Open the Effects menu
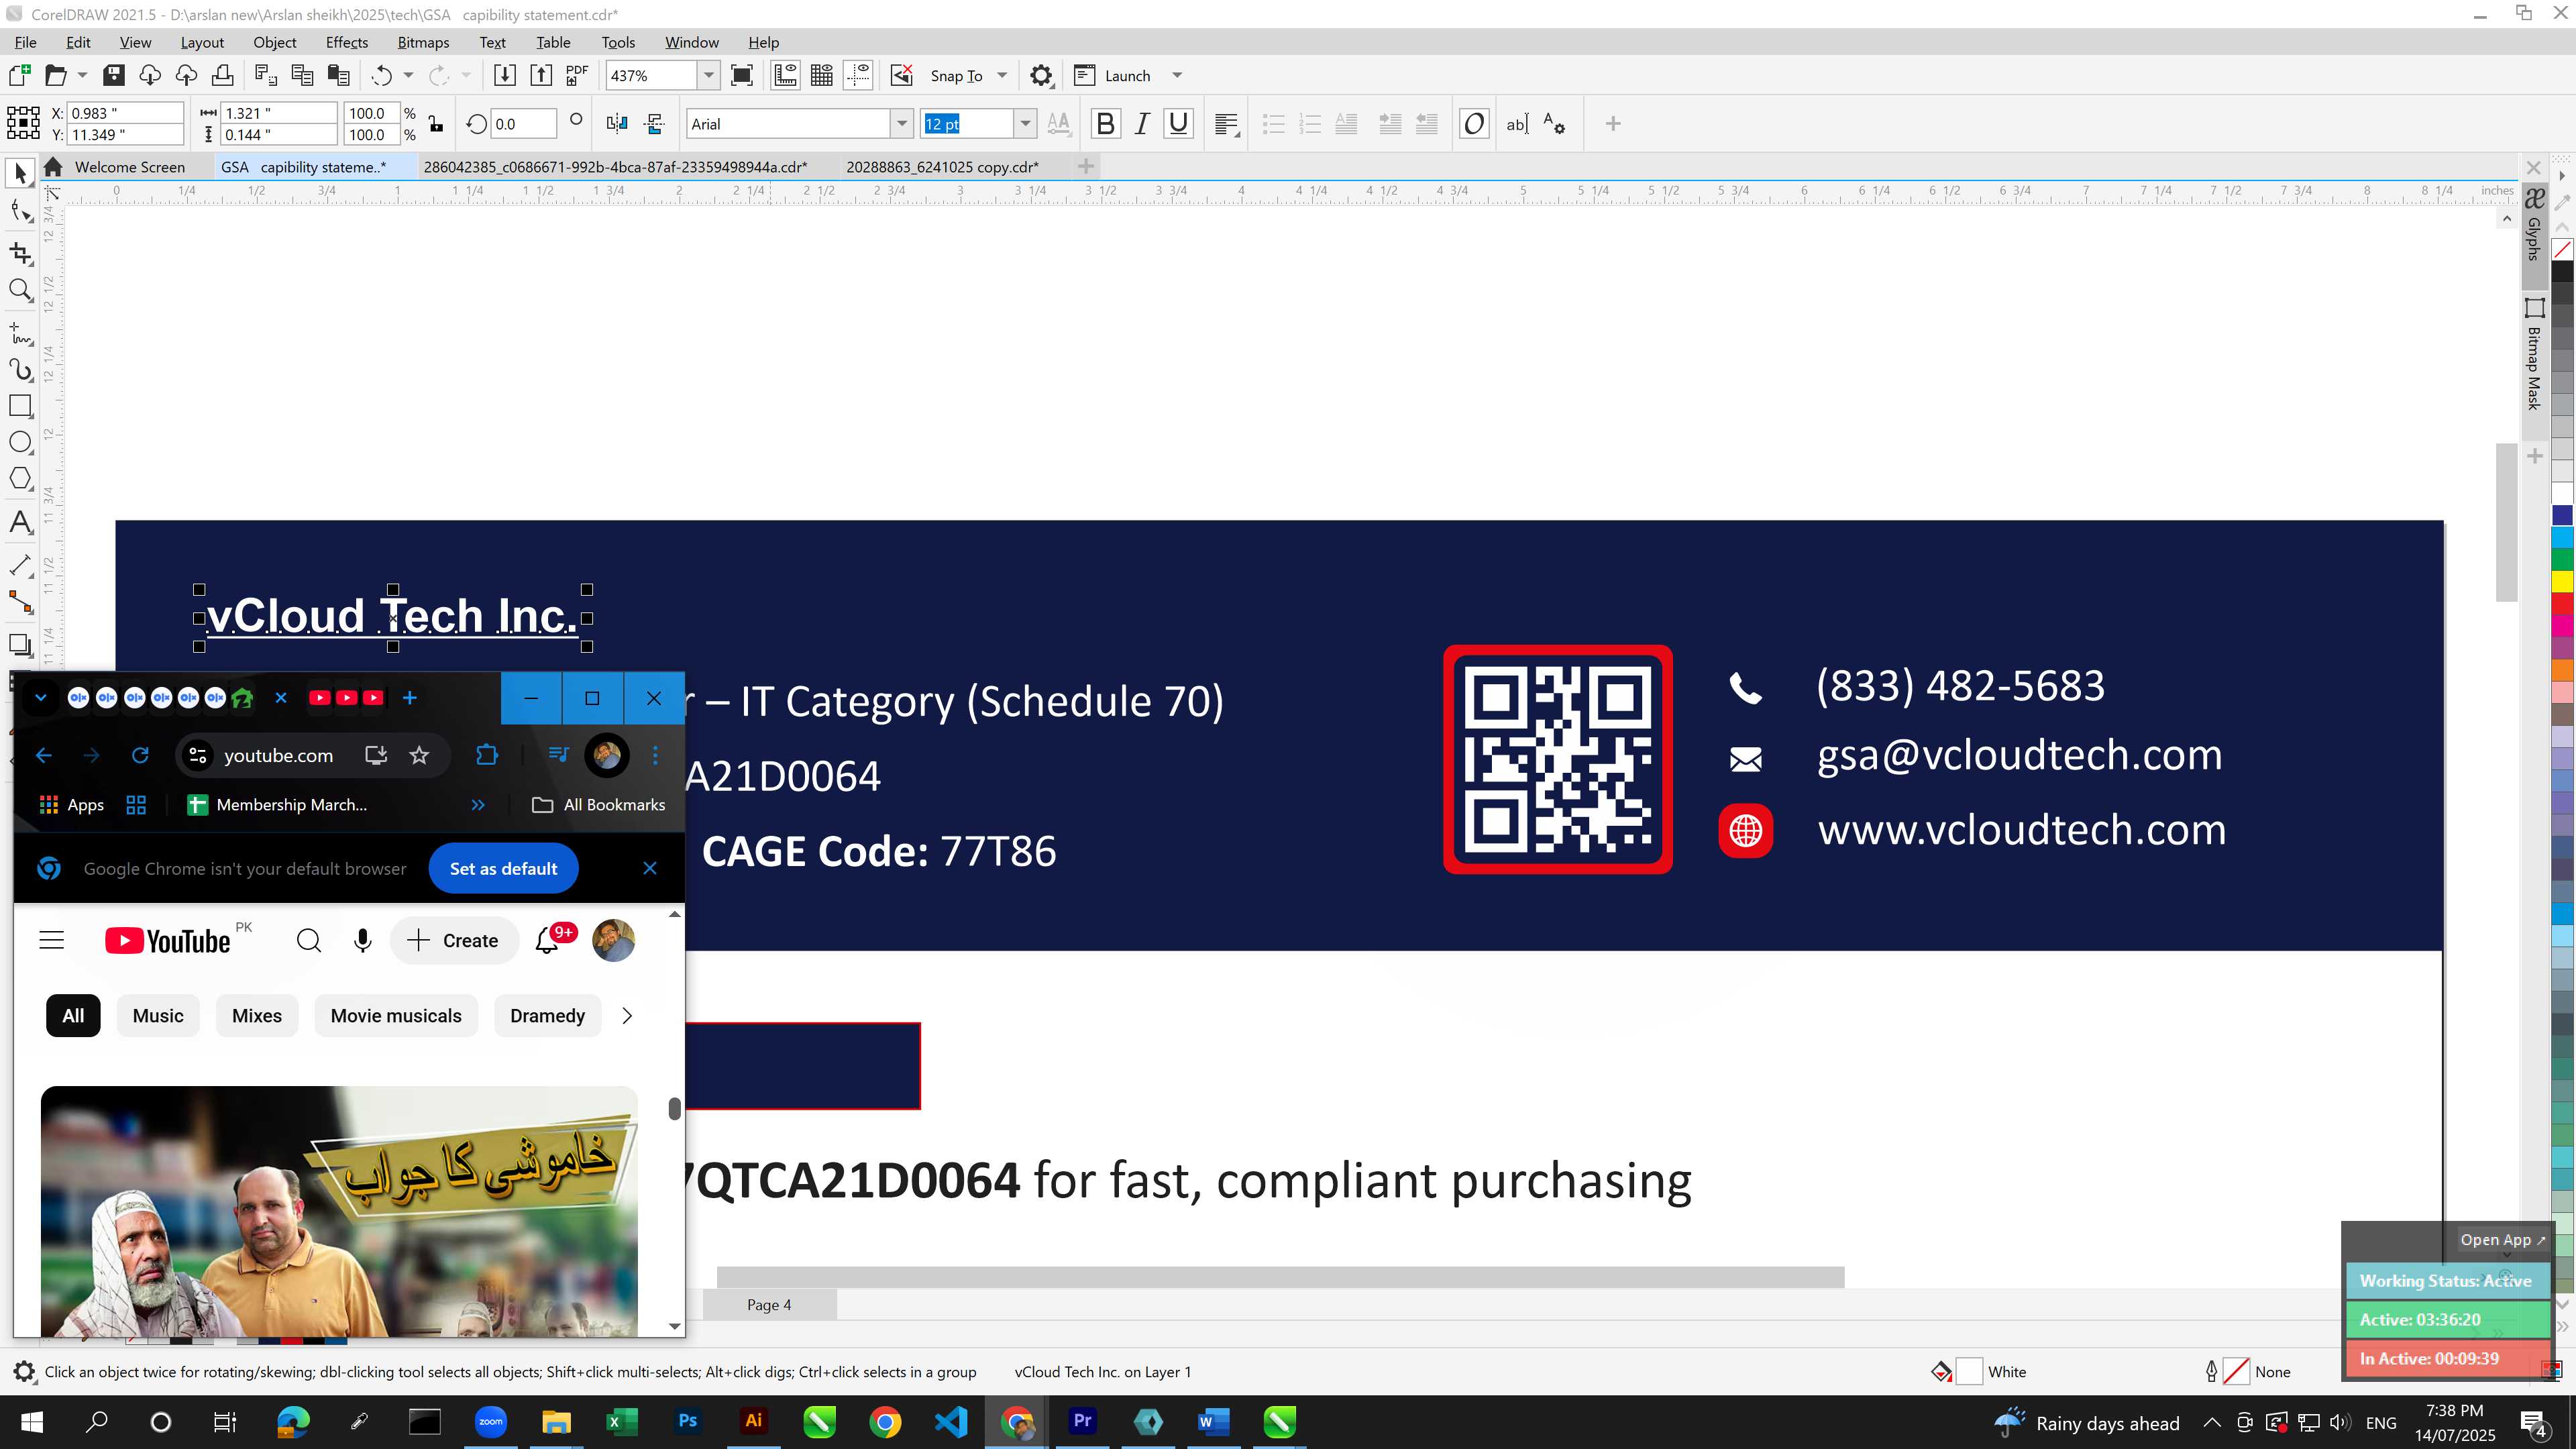Screen dimensions: 2576x1449 click(346, 42)
